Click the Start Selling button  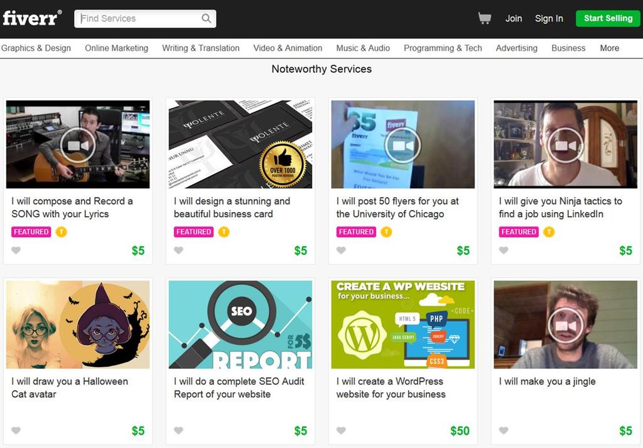coord(608,18)
